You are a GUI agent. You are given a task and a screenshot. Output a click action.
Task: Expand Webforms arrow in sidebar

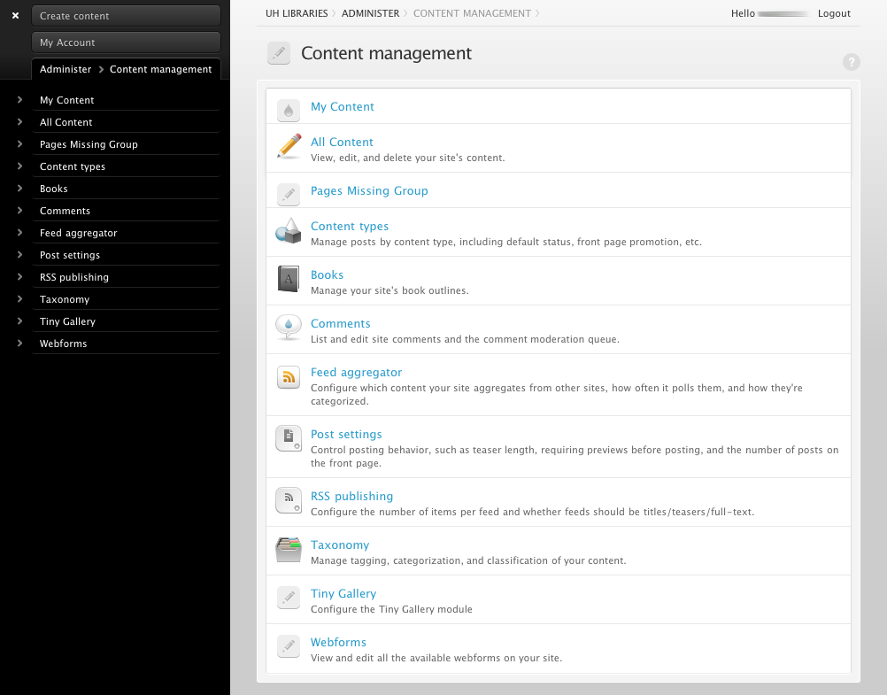click(x=19, y=343)
